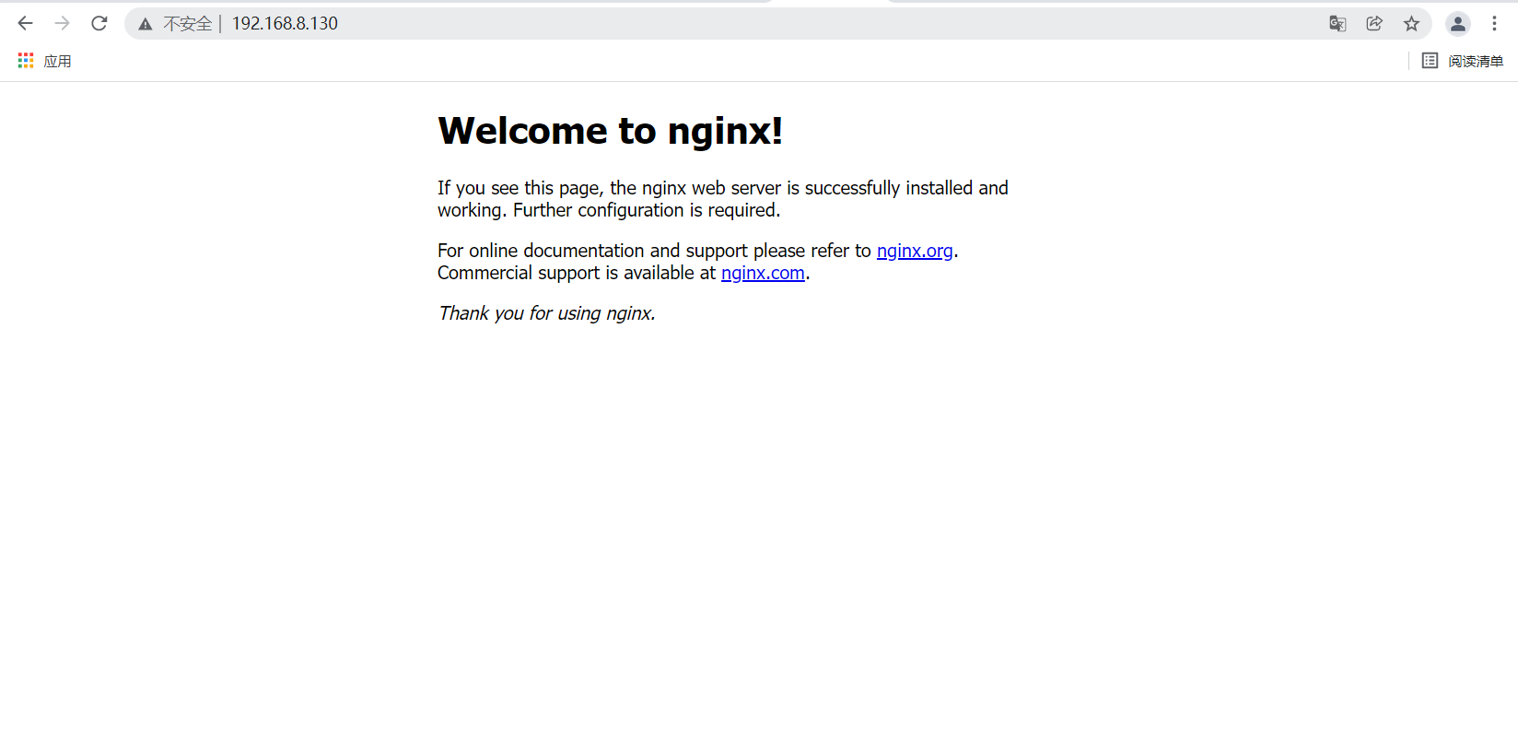Click the Forward navigation arrow
Viewport: 1518px width, 751px height.
coord(63,23)
